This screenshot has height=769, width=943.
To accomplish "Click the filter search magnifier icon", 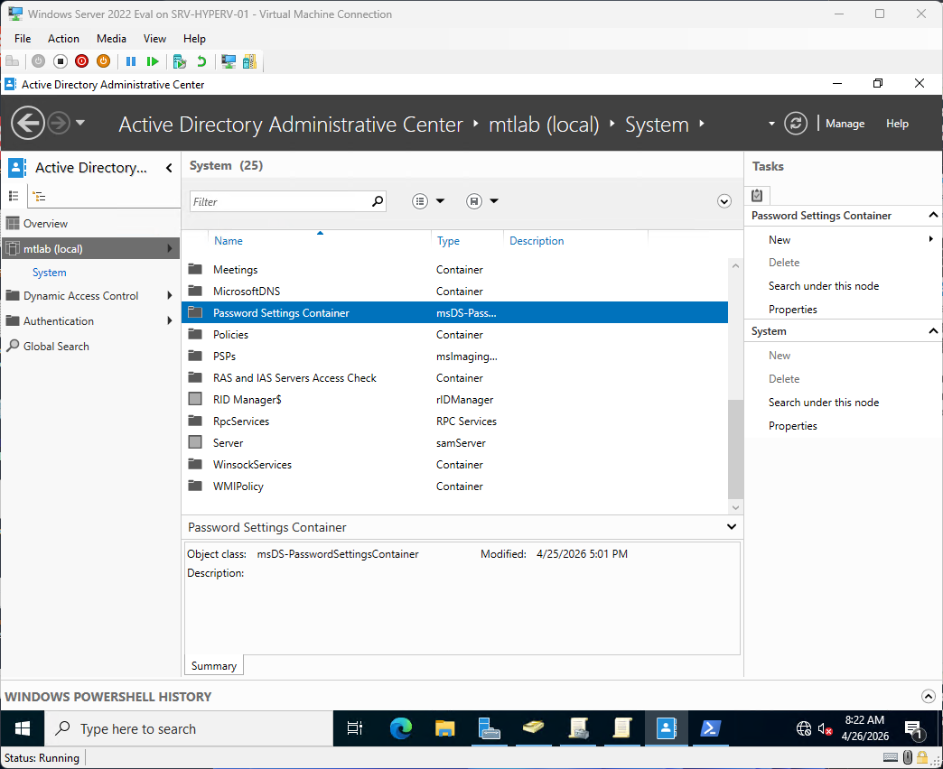I will 377,201.
